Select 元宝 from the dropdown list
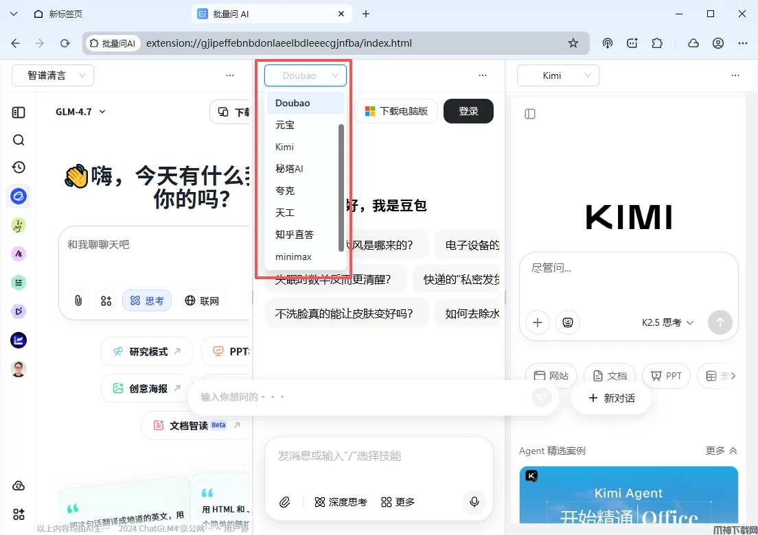Image resolution: width=758 pixels, height=535 pixels. click(285, 125)
